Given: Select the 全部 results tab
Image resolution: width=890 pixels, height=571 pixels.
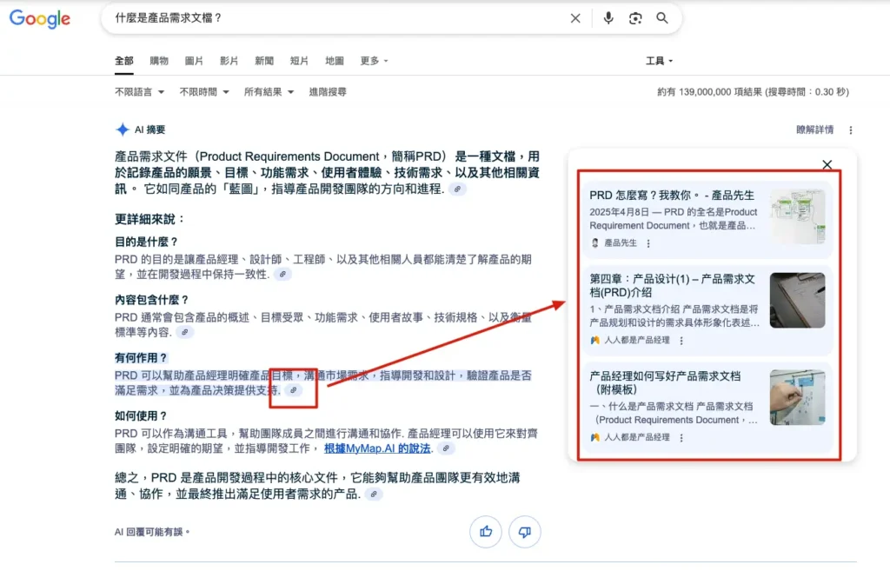Looking at the screenshot, I should pos(123,61).
